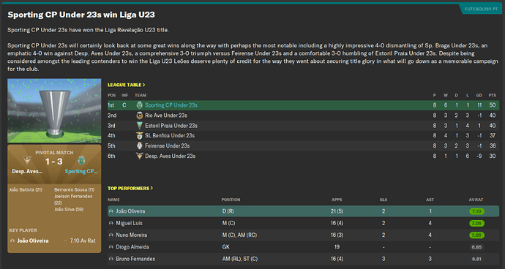Click João Oliveira's green 7.10 rating badge
505x269 pixels.
pos(476,211)
